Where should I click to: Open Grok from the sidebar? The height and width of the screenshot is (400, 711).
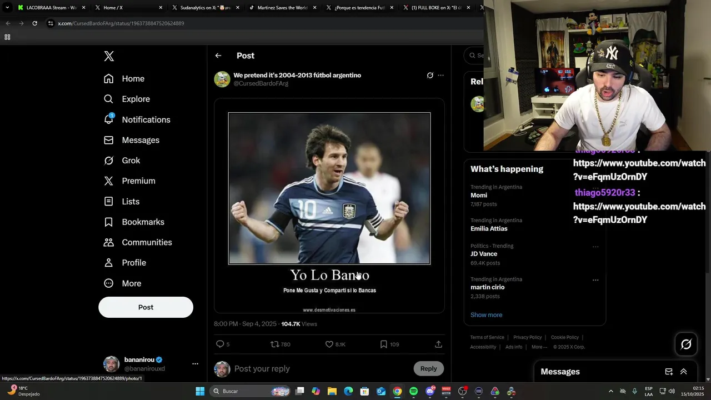(122, 161)
